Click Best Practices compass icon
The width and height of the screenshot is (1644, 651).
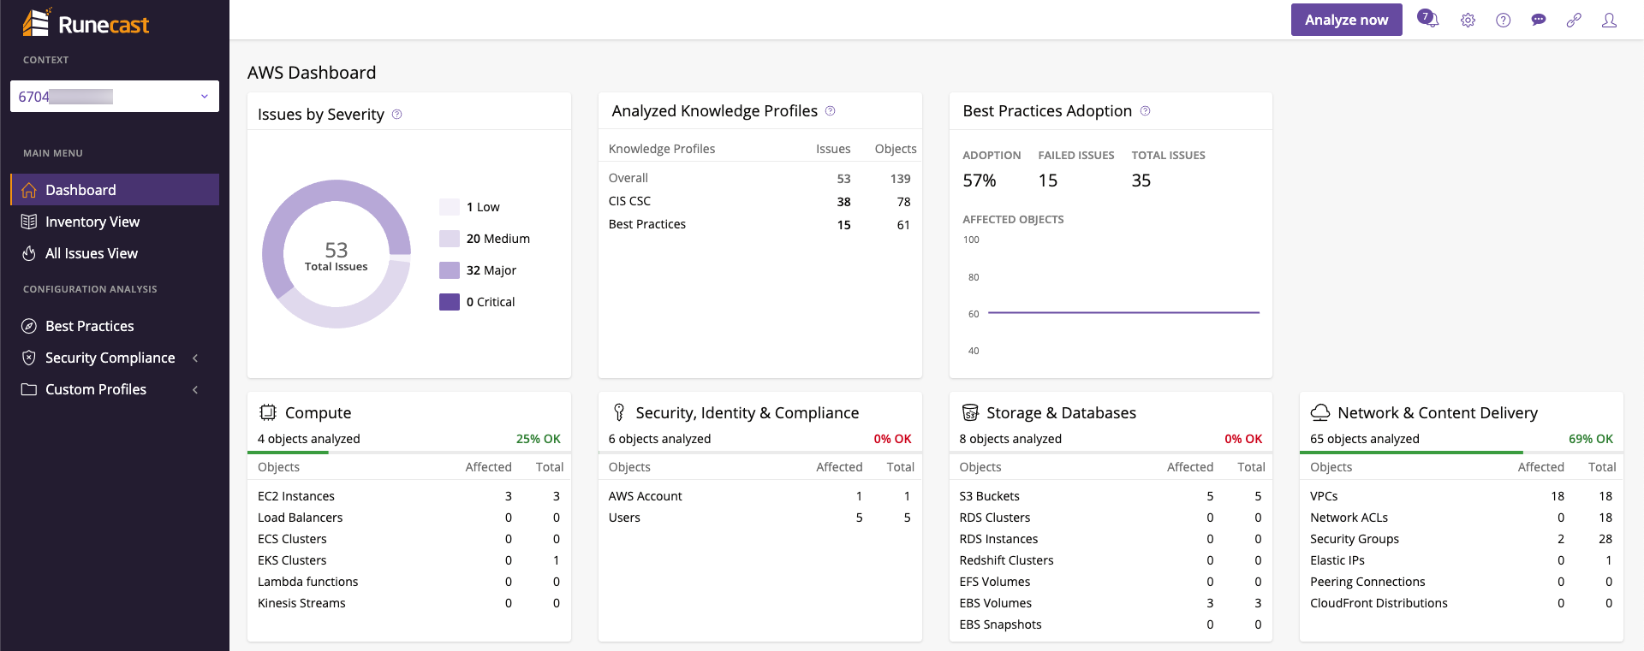click(x=29, y=326)
